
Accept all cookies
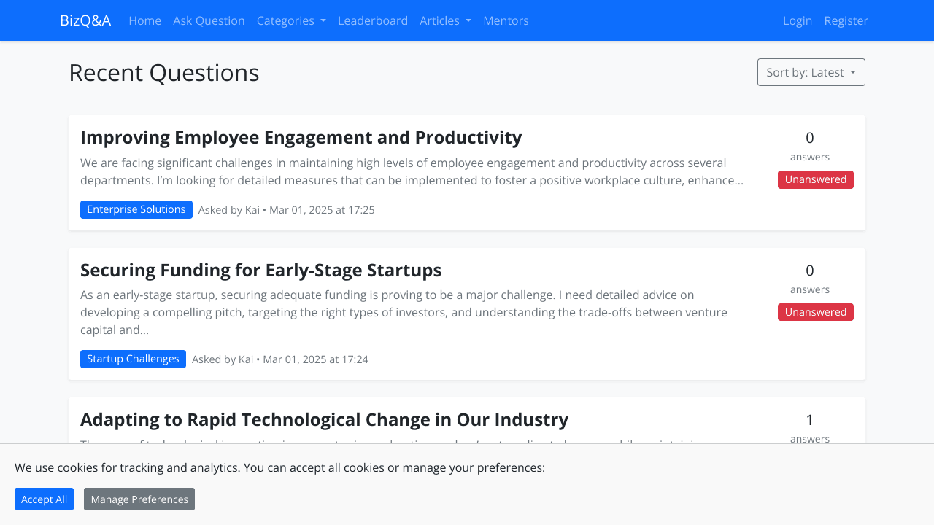click(x=44, y=499)
